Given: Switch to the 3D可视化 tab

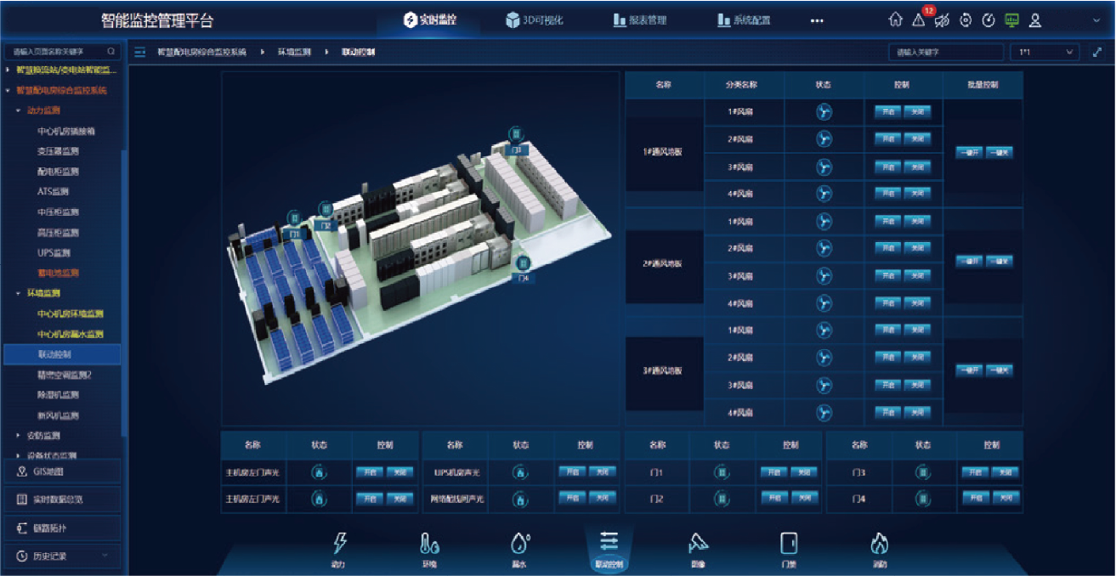Looking at the screenshot, I should click(534, 20).
